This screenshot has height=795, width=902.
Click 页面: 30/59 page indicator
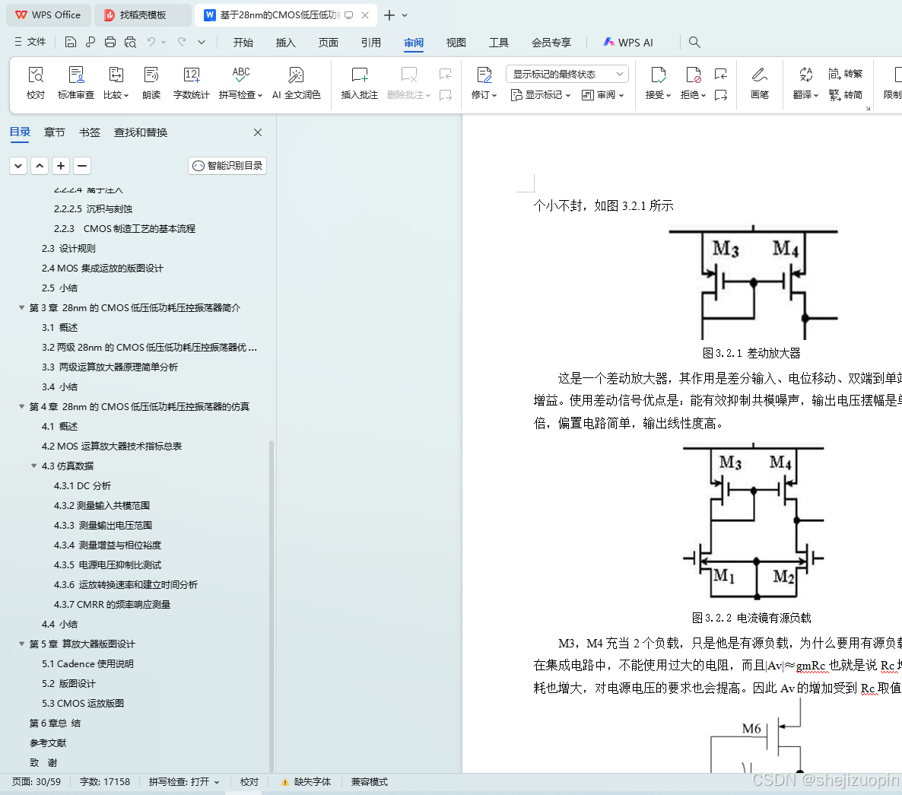coord(37,782)
